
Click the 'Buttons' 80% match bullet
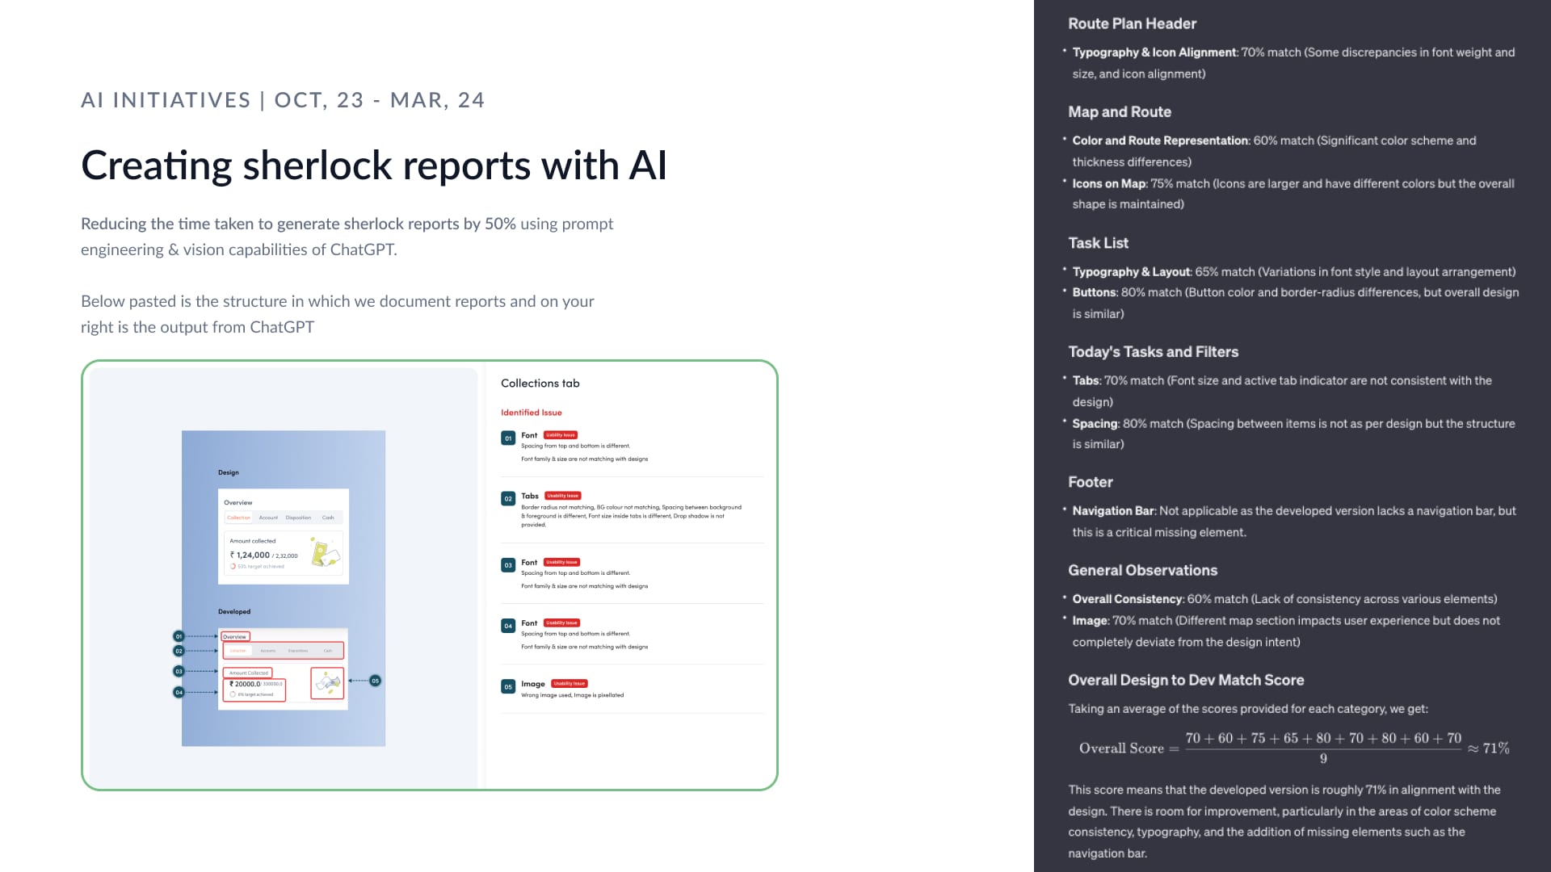point(1296,303)
